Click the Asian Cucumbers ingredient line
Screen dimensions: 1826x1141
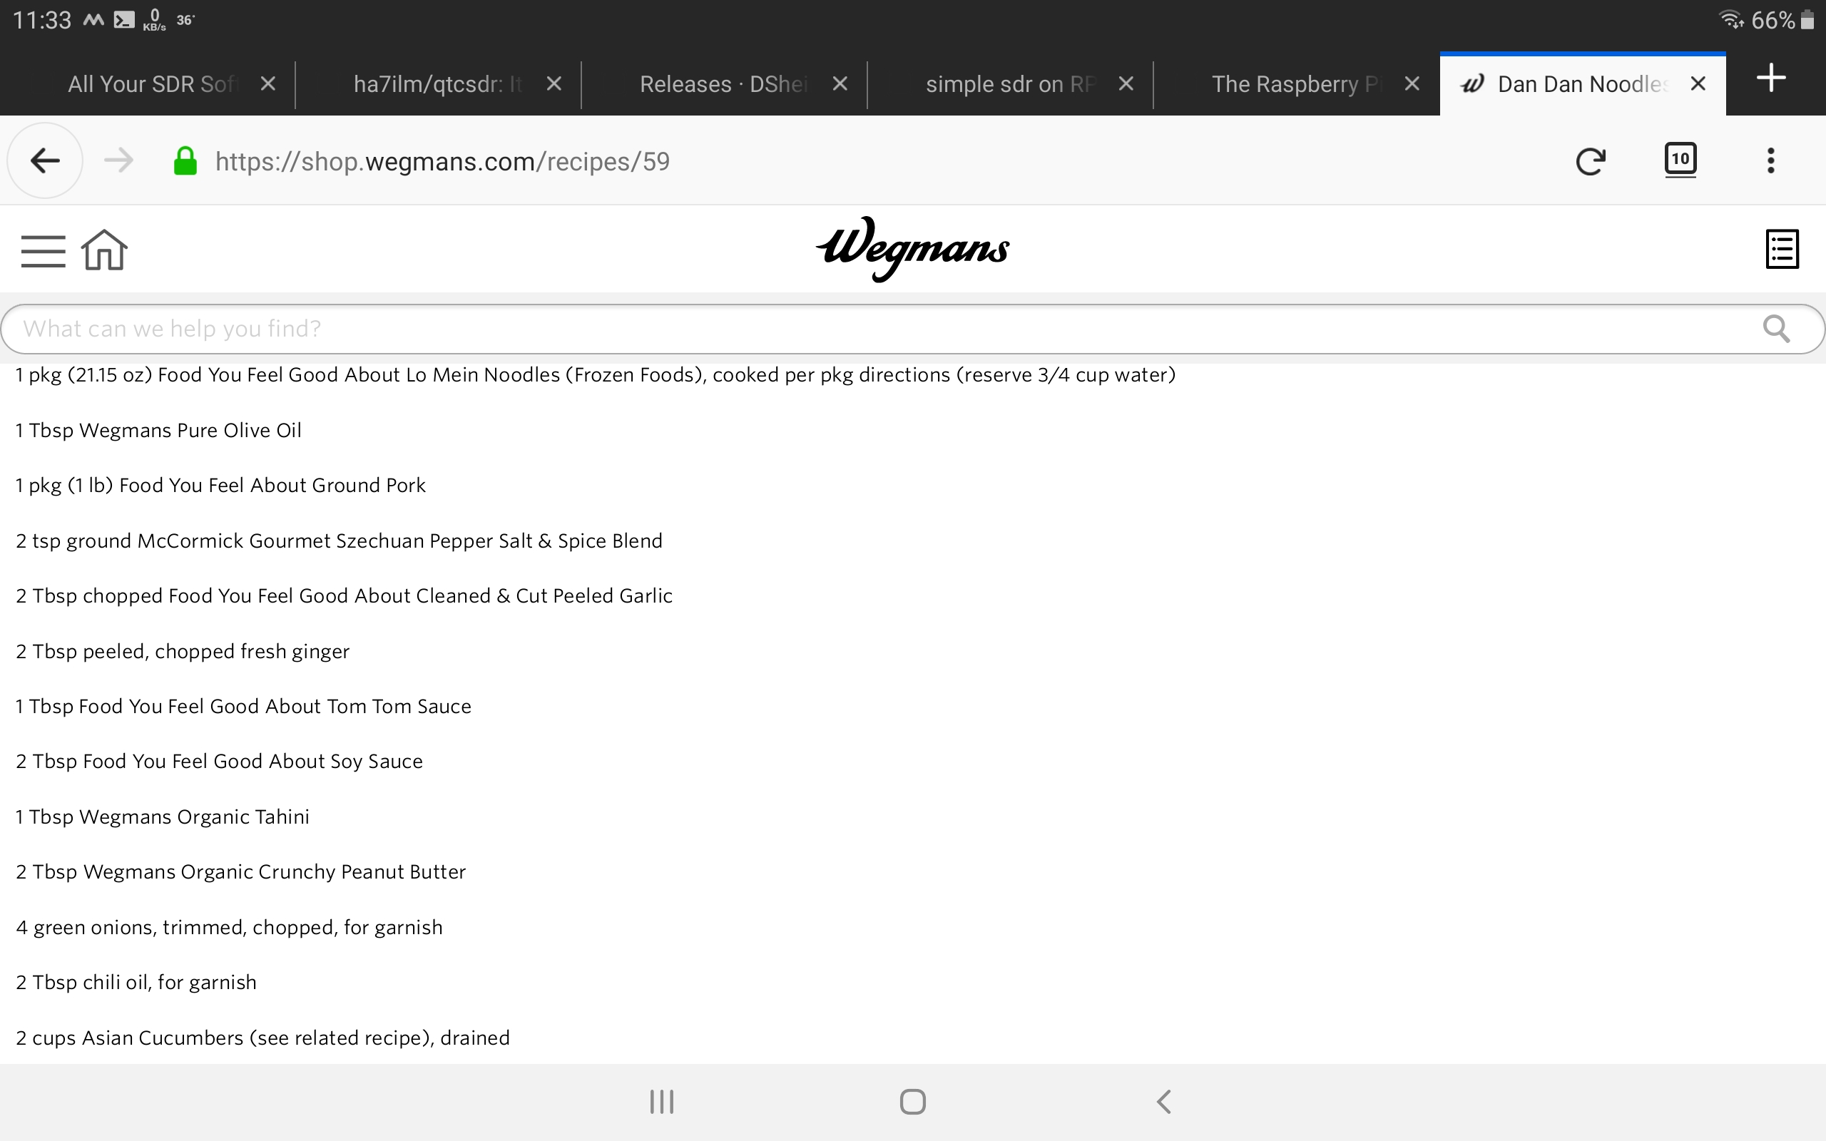click(x=262, y=1038)
